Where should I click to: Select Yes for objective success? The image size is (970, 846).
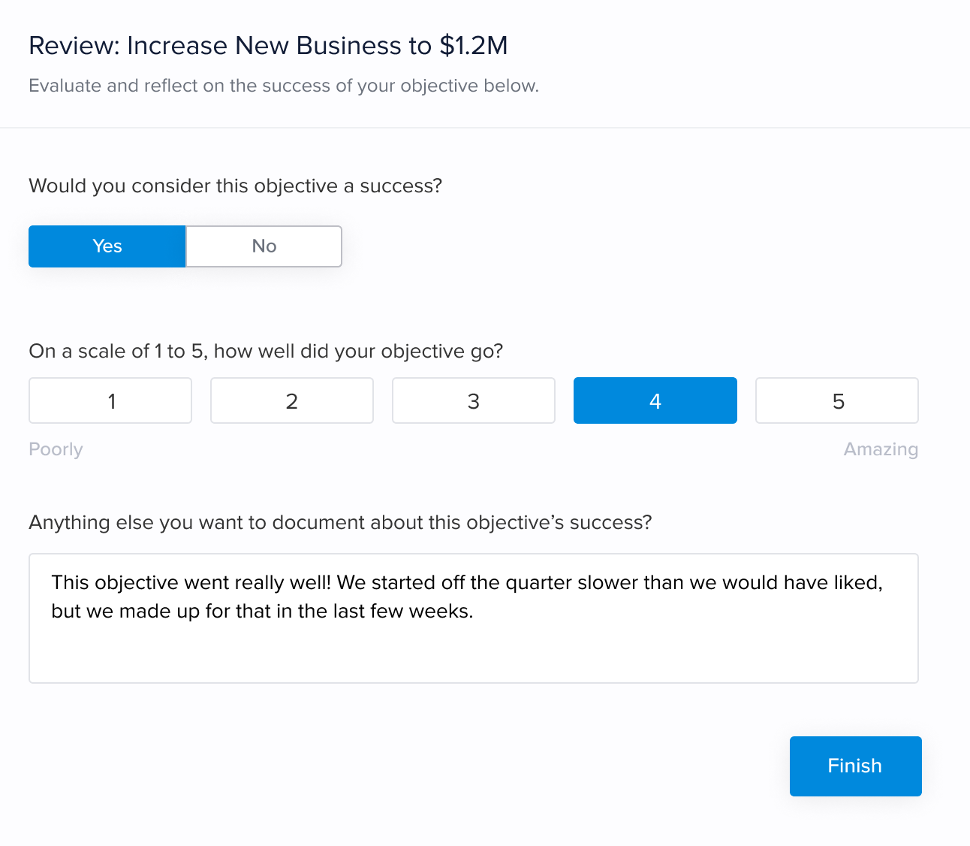107,246
